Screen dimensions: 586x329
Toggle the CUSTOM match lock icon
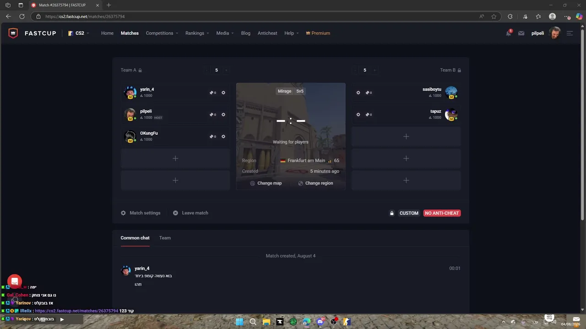392,213
